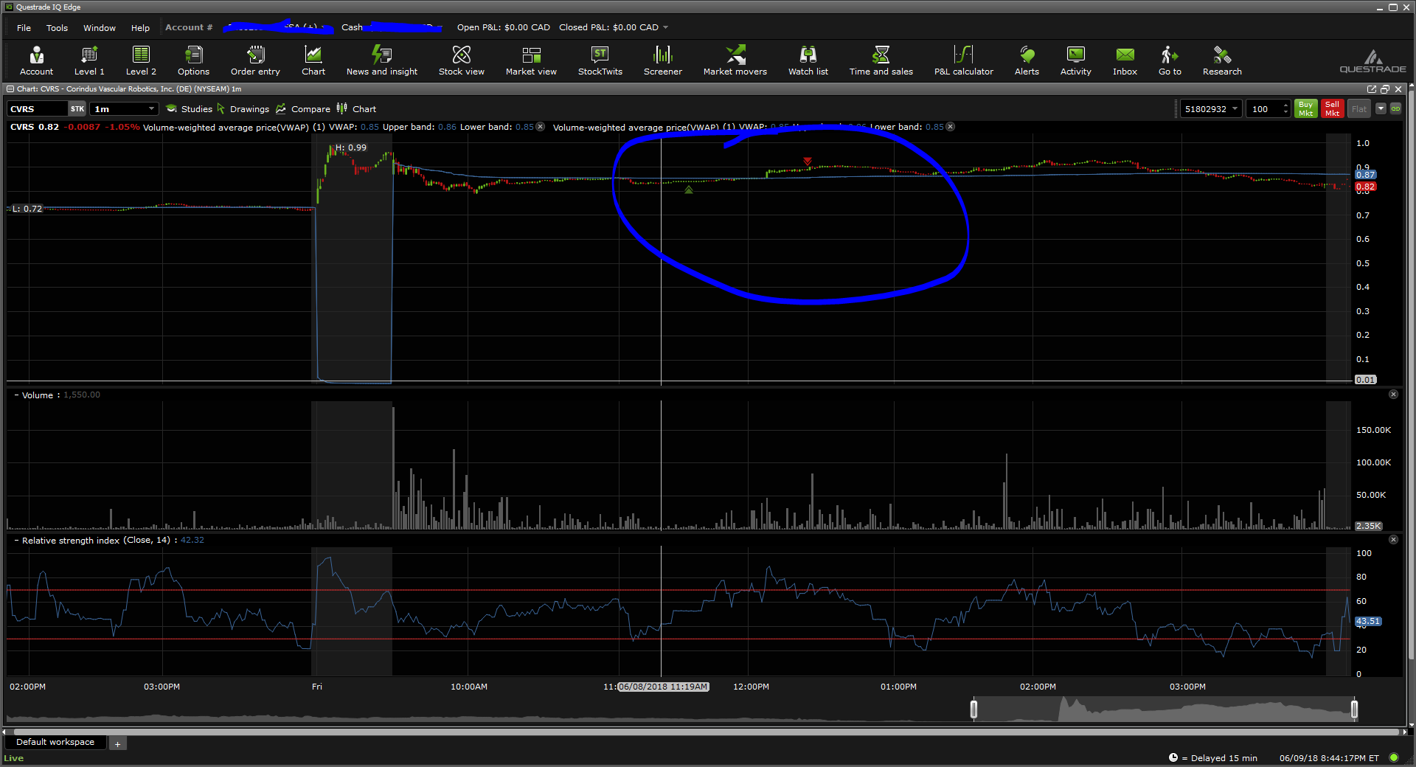Viewport: 1416px width, 767px height.
Task: Open the Tools menu
Action: 57,28
